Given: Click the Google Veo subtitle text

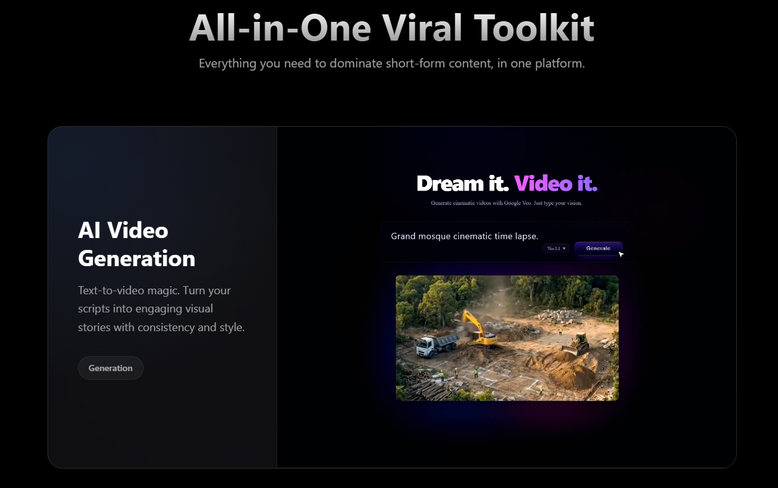Looking at the screenshot, I should 507,202.
